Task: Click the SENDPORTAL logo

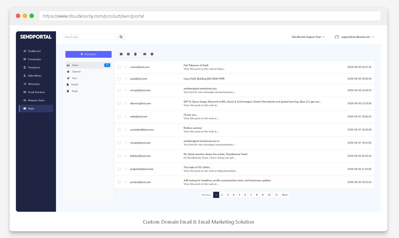Action: (x=36, y=37)
